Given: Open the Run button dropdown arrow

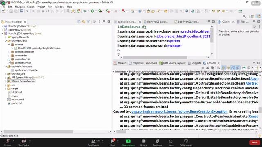Looking at the screenshot, I should point(96,11).
